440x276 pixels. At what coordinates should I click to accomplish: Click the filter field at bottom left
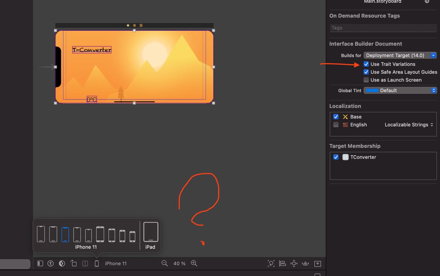tap(15, 264)
